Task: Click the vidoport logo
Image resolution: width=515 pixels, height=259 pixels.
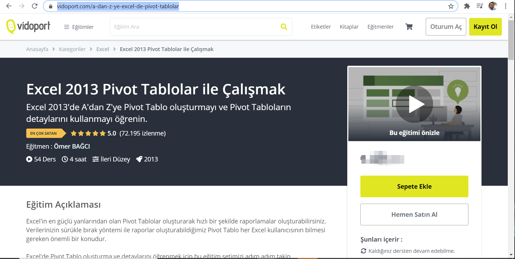Action: [x=28, y=26]
